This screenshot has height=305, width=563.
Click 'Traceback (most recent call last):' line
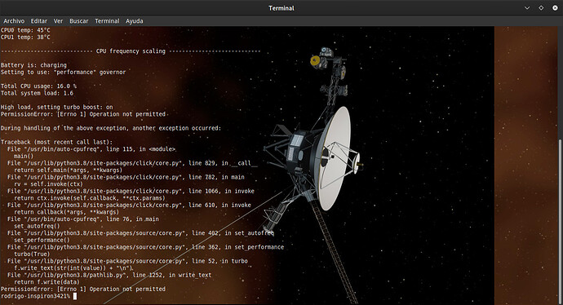(x=56, y=142)
